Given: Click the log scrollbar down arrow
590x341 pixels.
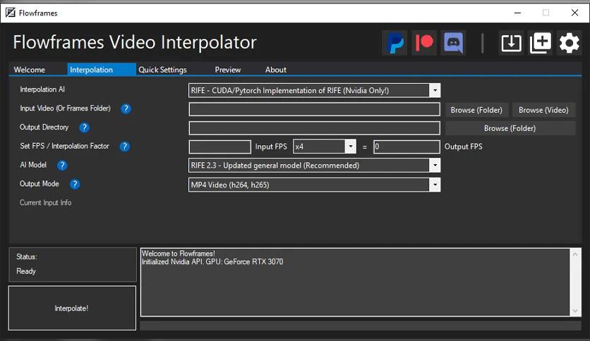Looking at the screenshot, I should click(x=575, y=311).
